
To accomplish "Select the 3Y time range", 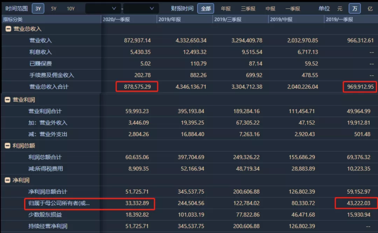I will [x=38, y=8].
